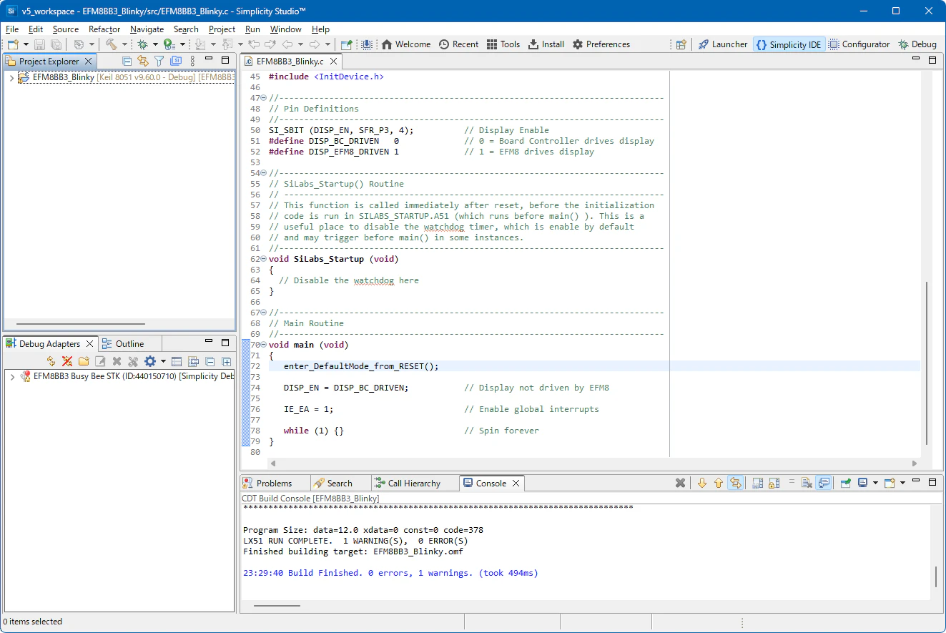Screen dimensions: 946x633
Task: Open the Window menu
Action: tap(285, 29)
